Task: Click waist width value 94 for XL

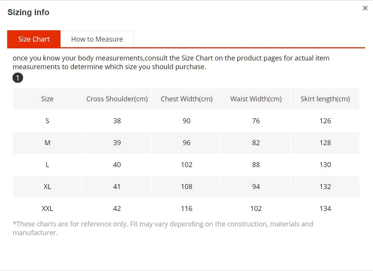Action: (256, 186)
